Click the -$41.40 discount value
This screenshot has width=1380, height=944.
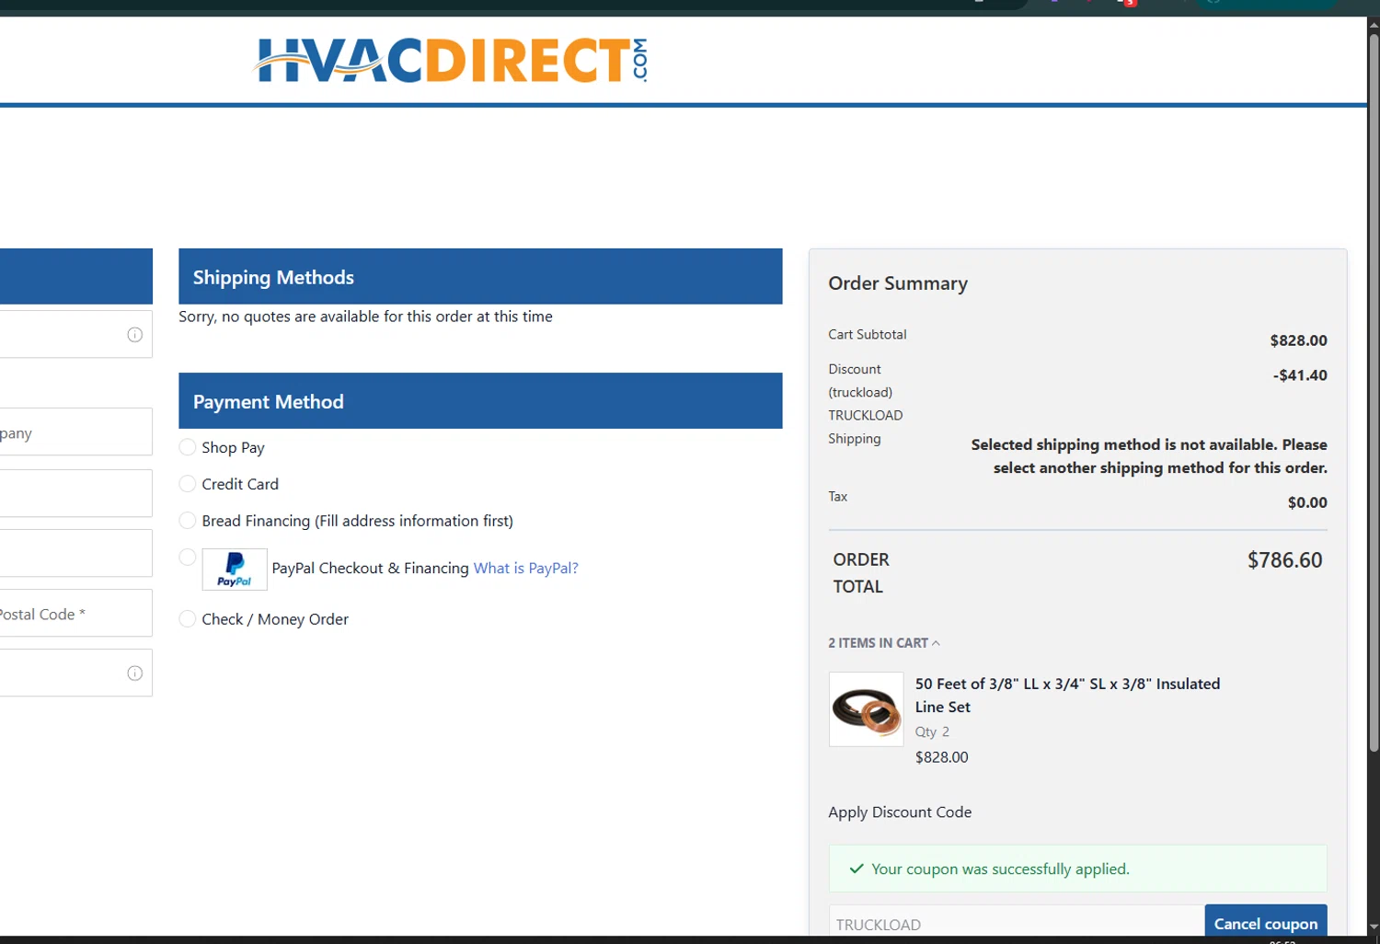pyautogui.click(x=1300, y=375)
